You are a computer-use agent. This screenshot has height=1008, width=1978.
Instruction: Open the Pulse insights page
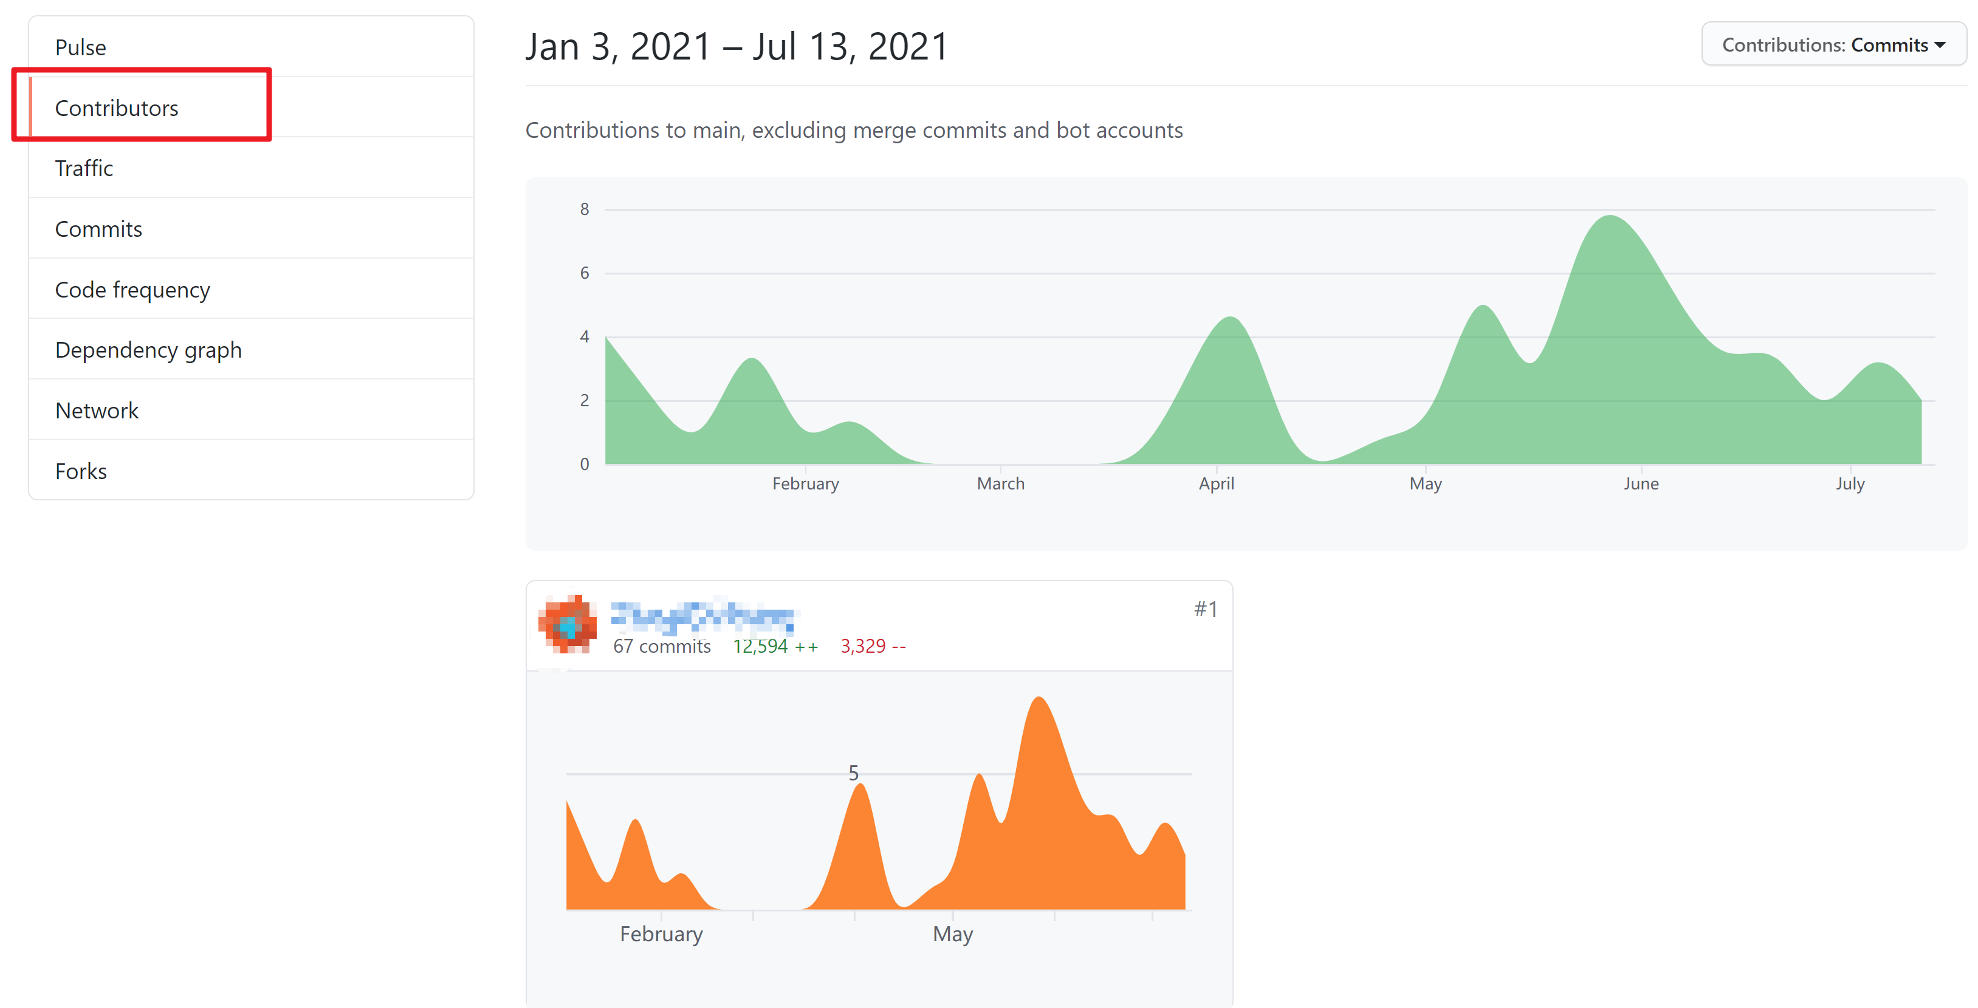81,47
